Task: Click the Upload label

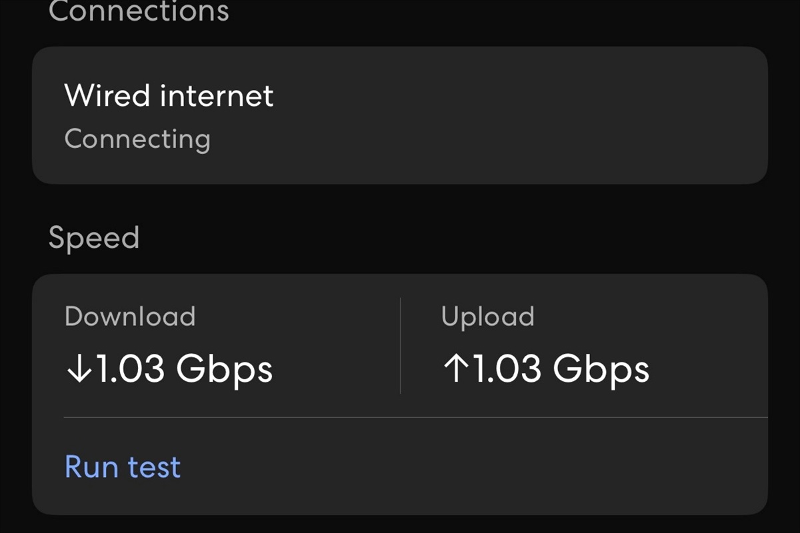Action: (487, 316)
